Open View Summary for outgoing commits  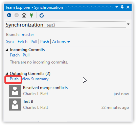(35, 79)
